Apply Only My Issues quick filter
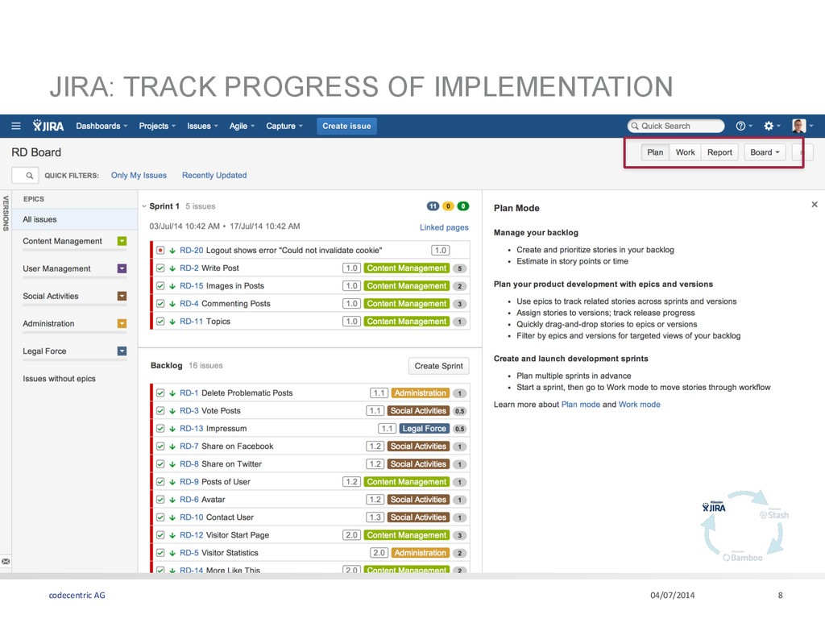The height and width of the screenshot is (619, 825). coord(139,175)
